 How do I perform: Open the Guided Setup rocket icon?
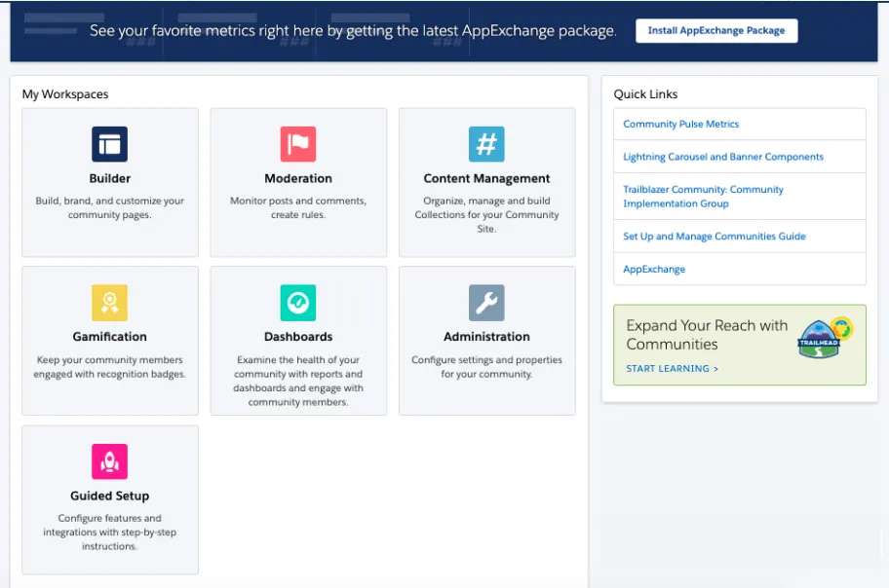pos(109,460)
